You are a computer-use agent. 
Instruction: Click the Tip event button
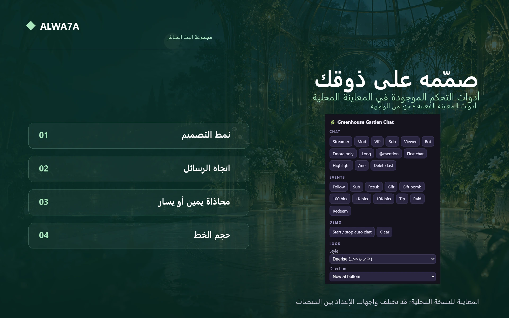402,199
